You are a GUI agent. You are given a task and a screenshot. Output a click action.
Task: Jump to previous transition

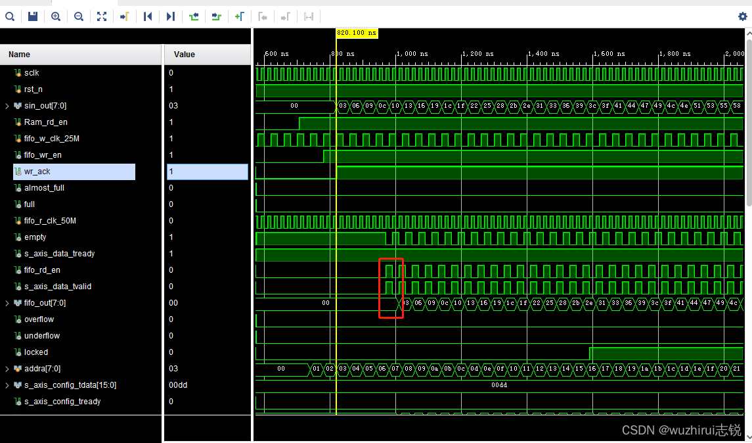point(194,17)
